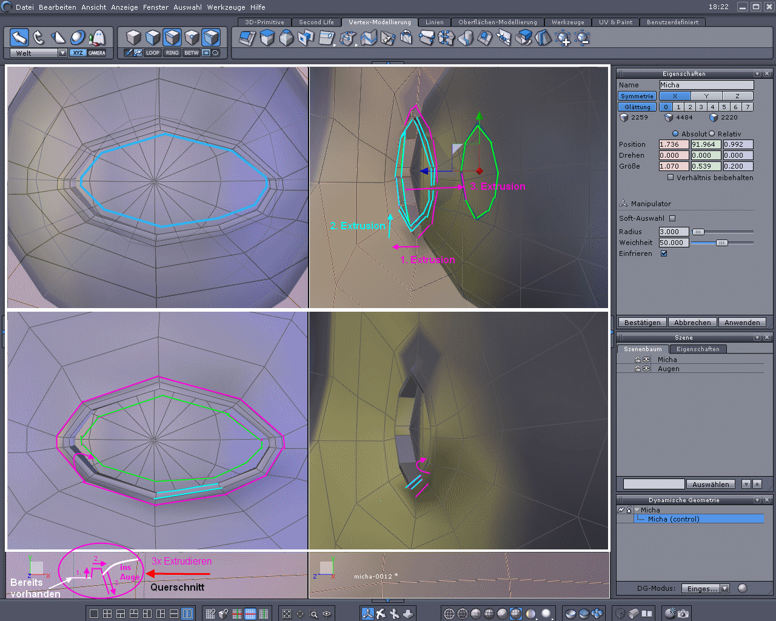The image size is (776, 621).
Task: Click the CAMERA axis button
Action: point(97,53)
